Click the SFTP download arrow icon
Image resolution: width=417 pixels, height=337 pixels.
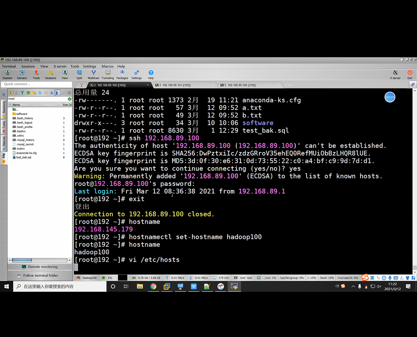coord(16,93)
